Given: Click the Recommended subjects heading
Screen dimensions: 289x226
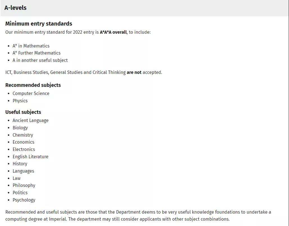Looking at the screenshot, I should point(33,85).
